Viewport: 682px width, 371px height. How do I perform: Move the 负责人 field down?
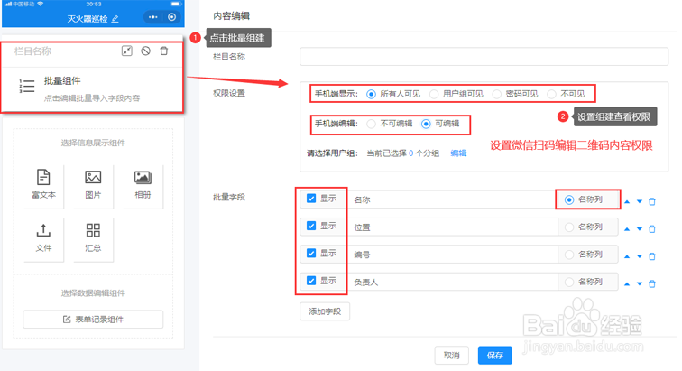pyautogui.click(x=640, y=284)
